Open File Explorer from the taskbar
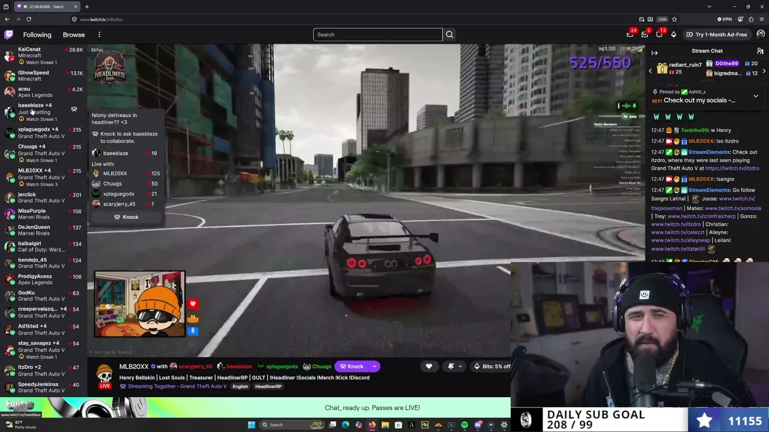 (385, 425)
